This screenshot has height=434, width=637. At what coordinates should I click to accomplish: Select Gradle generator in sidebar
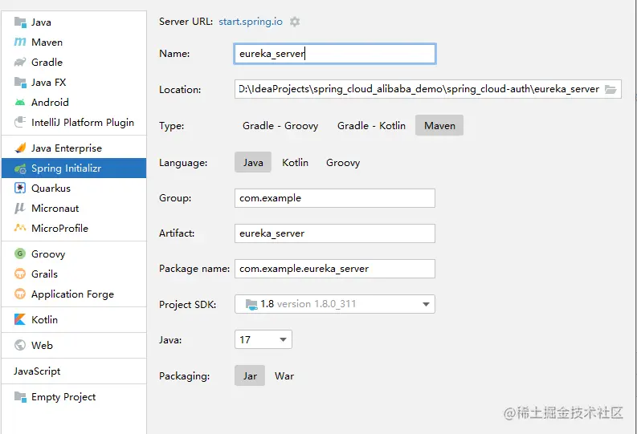[x=47, y=62]
